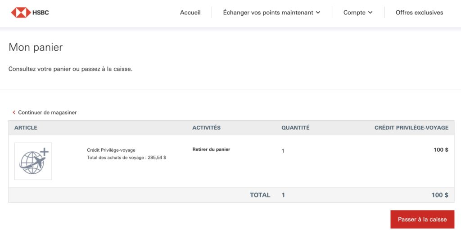This screenshot has height=233, width=461.
Task: Click the Mon panier heading
Action: [36, 47]
